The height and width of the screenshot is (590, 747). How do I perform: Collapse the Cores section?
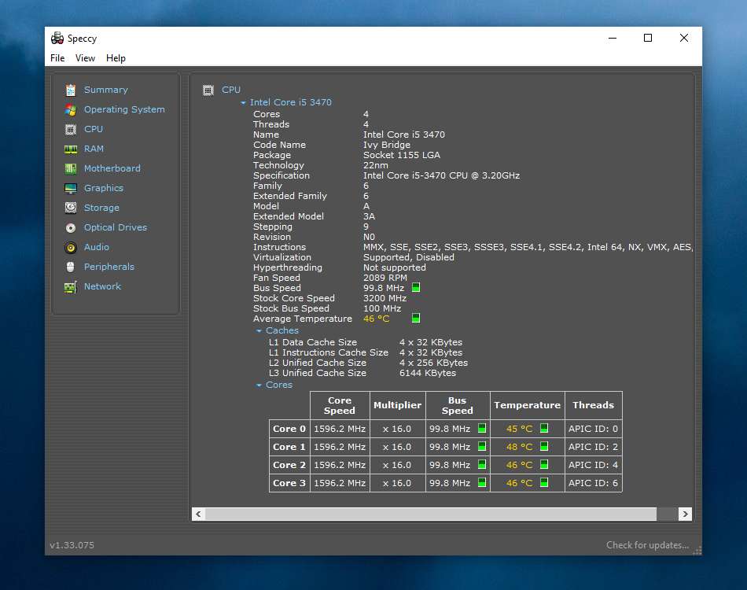pos(259,385)
